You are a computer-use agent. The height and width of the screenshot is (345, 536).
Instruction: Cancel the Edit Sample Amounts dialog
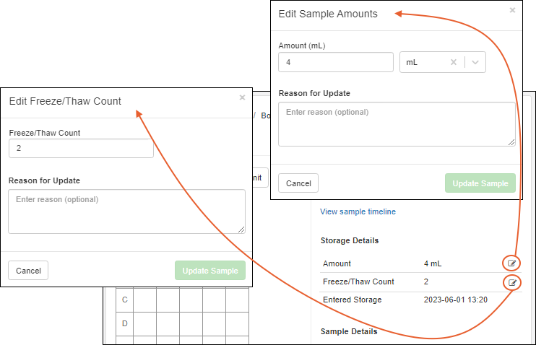[298, 183]
